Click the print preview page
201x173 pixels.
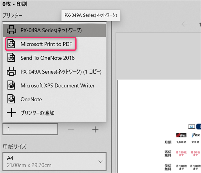[159, 126]
